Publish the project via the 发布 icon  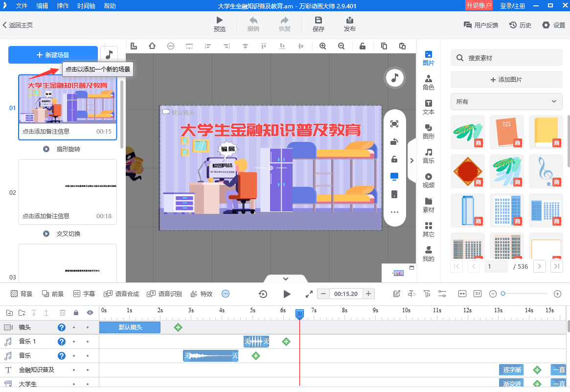[349, 24]
